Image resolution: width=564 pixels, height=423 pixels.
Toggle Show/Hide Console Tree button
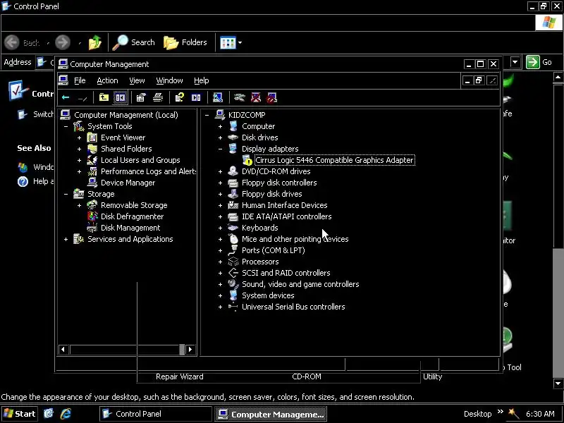click(120, 97)
